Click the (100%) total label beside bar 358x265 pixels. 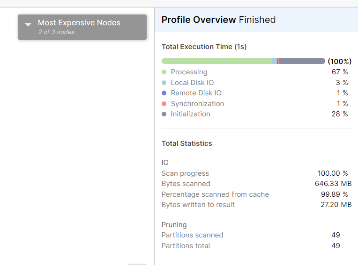pyautogui.click(x=339, y=62)
